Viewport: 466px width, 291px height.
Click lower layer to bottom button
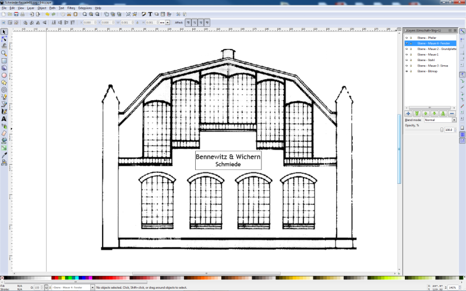(x=443, y=113)
